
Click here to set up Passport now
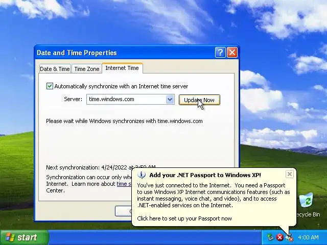184,218
